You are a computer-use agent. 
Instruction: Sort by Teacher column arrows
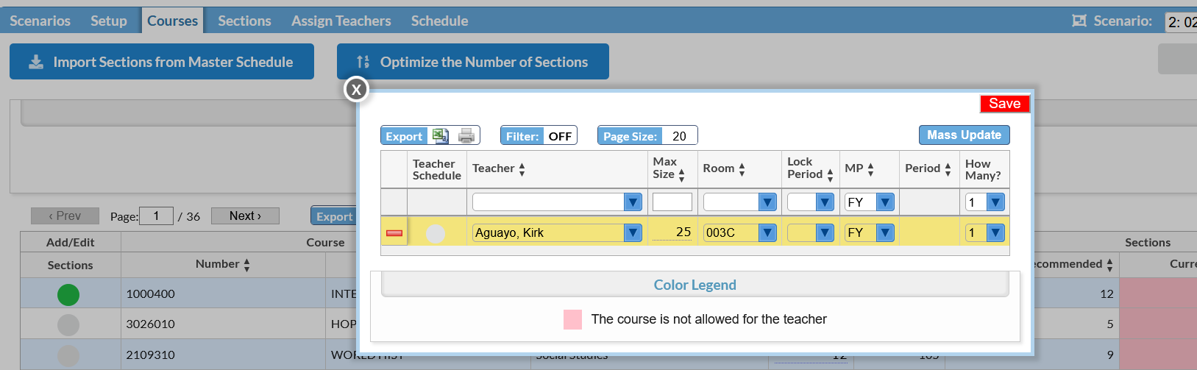(x=522, y=169)
